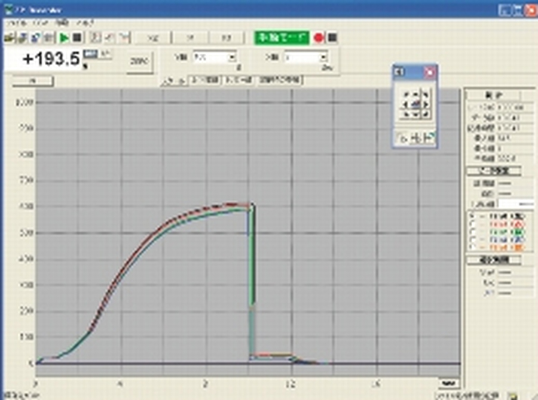The height and width of the screenshot is (400, 538).
Task: Click the black stop button beside play
Action: pos(77,38)
